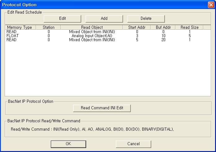Image resolution: width=216 pixels, height=152 pixels.
Task: Click Start Addr value 5
Action: pos(137,40)
